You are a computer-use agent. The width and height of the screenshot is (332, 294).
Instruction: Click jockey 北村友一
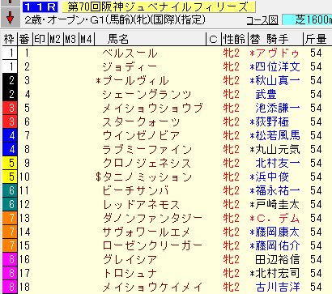point(278,163)
